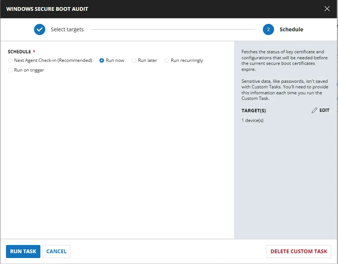338x264 pixels.
Task: Click the completed step checkmark icon
Action: point(40,29)
